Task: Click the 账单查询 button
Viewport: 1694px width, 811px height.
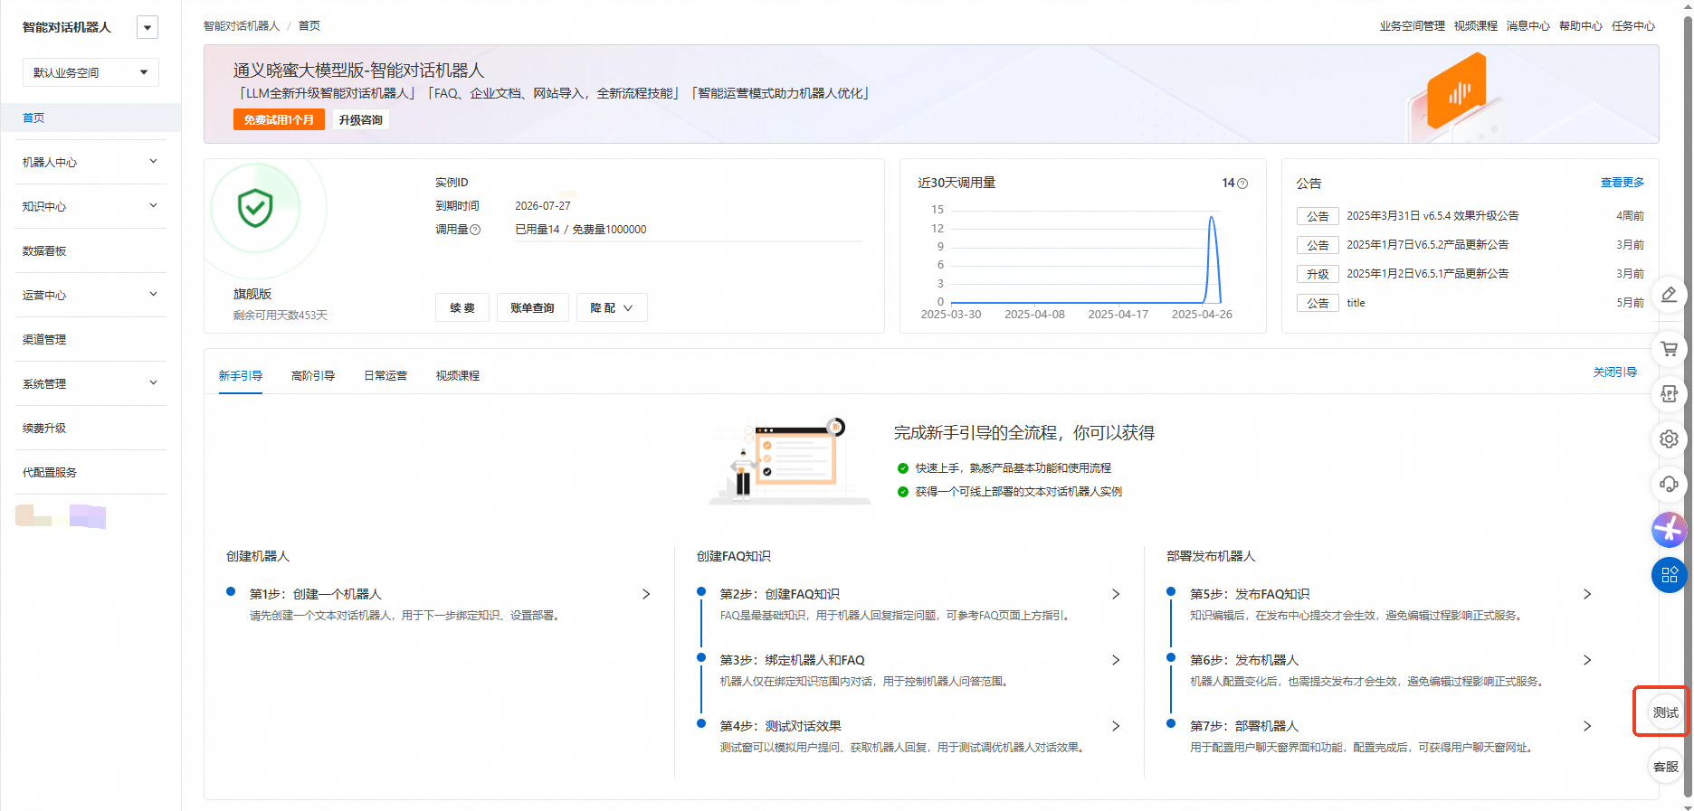Action: (532, 307)
